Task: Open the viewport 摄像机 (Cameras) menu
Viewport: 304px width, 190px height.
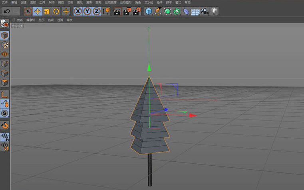Action: click(x=31, y=20)
